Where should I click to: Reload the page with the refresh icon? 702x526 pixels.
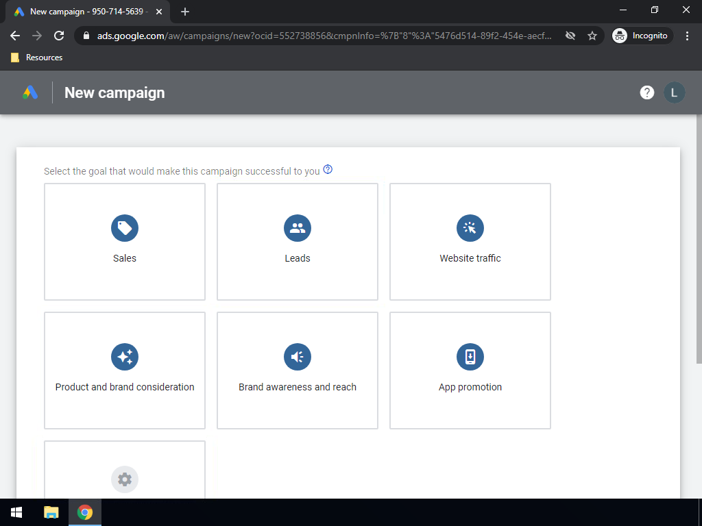tap(59, 36)
